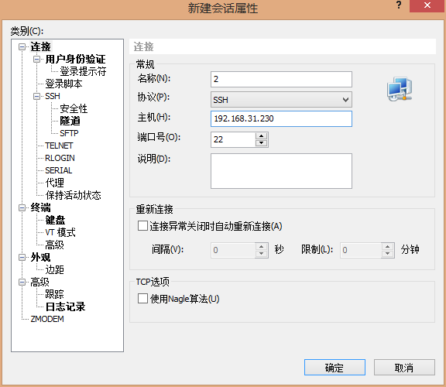Screen dimensions: 446x387
Task: Select 外观 in the category tree
Action: (41, 257)
